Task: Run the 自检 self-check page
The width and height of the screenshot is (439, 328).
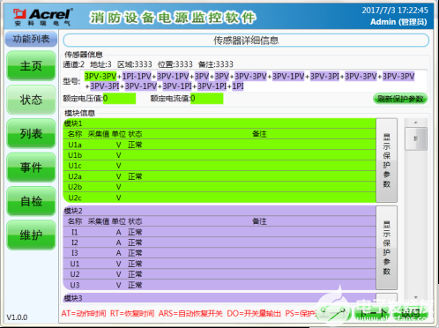Action: 31,201
